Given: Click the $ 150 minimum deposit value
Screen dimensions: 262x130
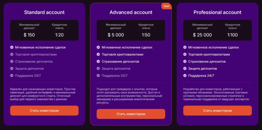Looking at the screenshot, I should 29,35.
